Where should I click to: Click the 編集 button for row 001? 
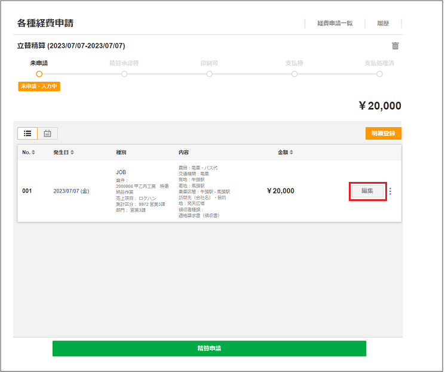[367, 191]
